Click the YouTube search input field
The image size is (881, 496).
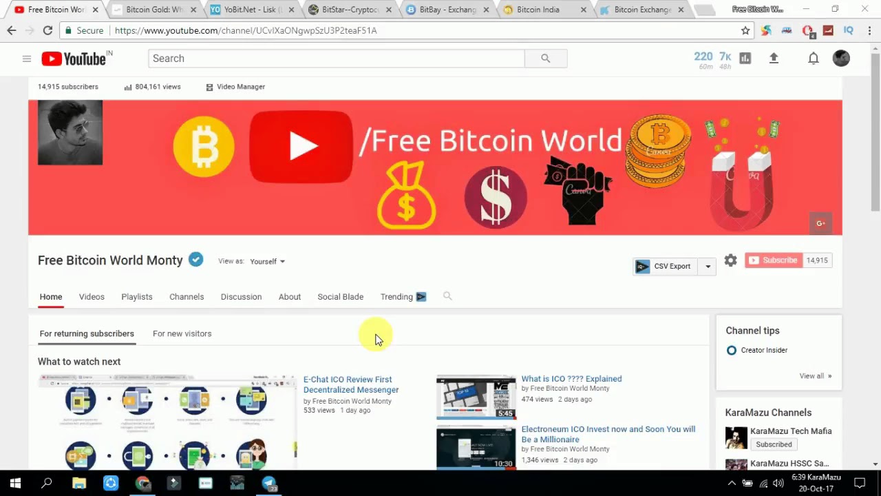click(x=336, y=59)
